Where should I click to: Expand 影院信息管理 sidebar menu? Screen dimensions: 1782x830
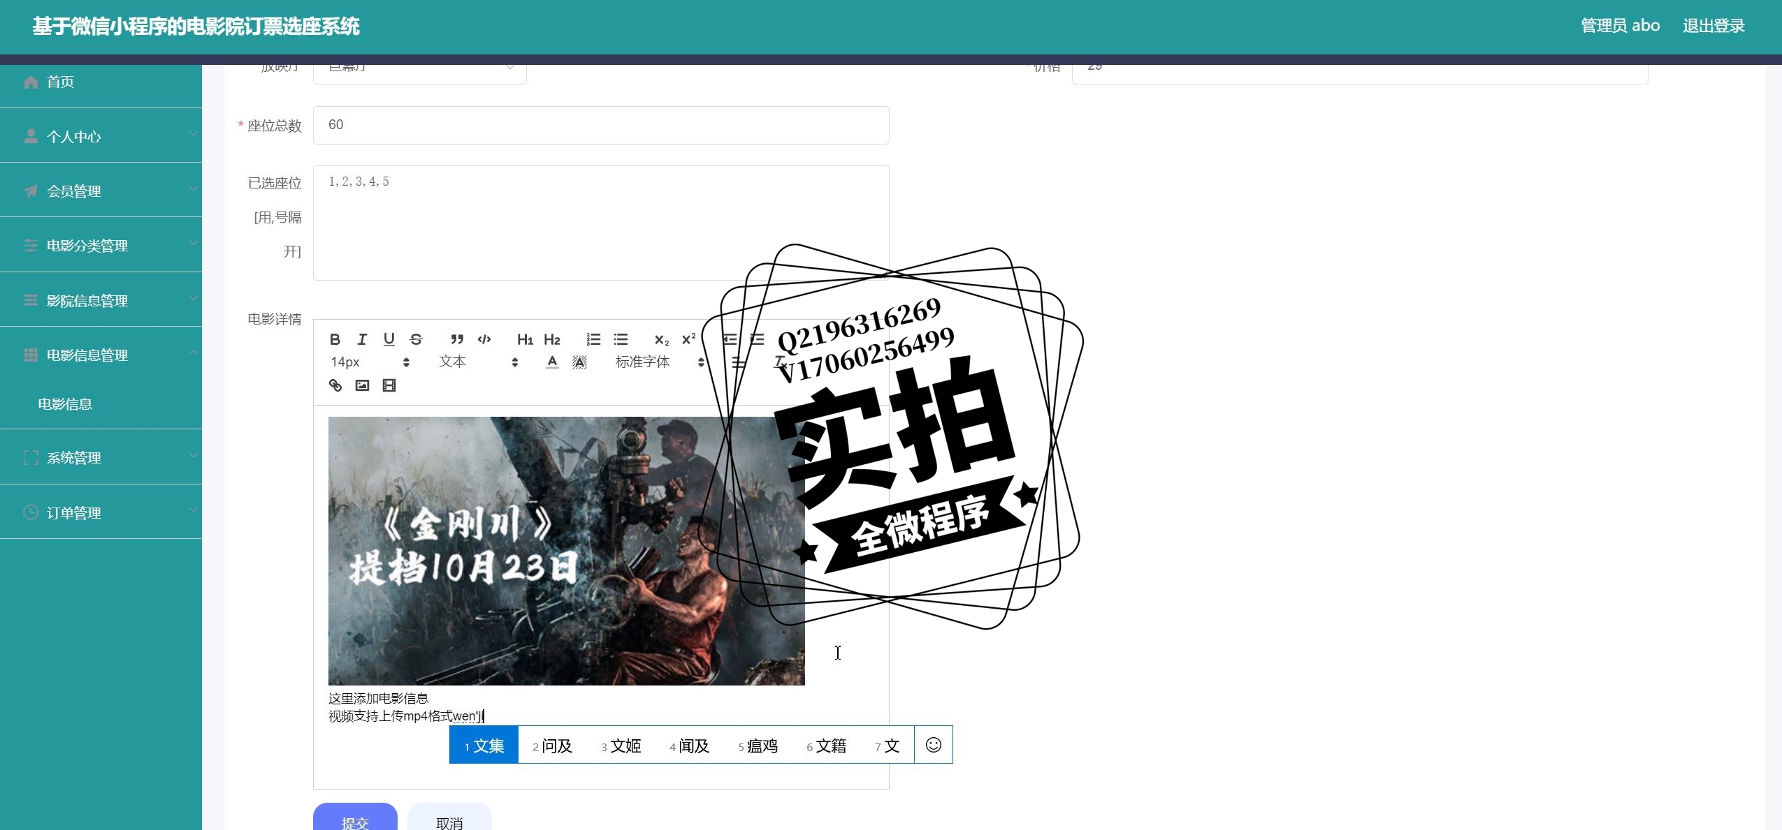[101, 300]
